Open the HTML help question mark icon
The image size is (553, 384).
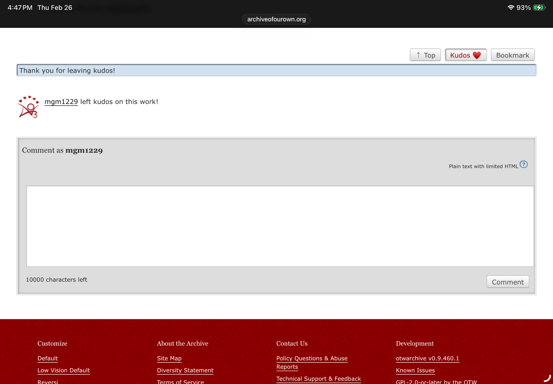[x=523, y=164]
